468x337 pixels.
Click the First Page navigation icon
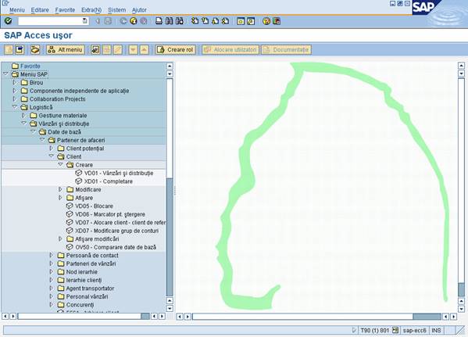click(195, 21)
